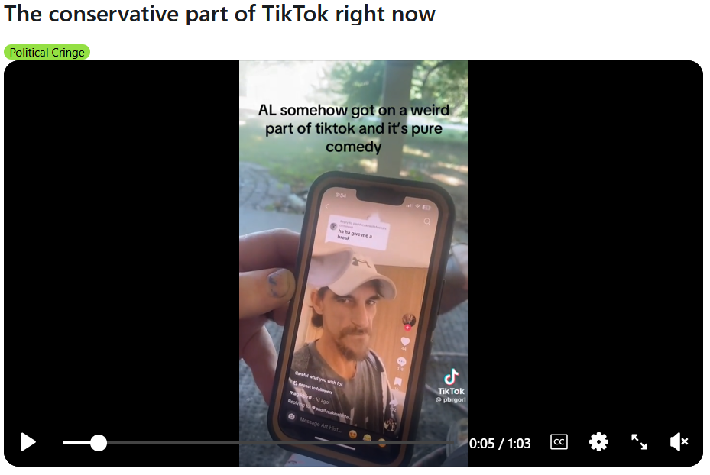710x475 pixels.
Task: Click the 0:05 / 1:03 time display
Action: click(x=499, y=444)
